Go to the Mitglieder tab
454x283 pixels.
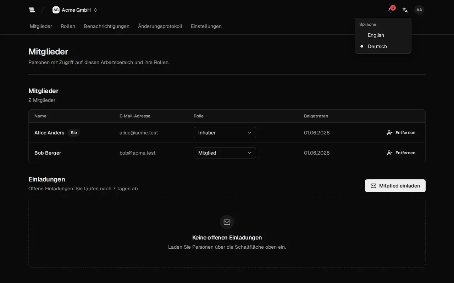41,26
